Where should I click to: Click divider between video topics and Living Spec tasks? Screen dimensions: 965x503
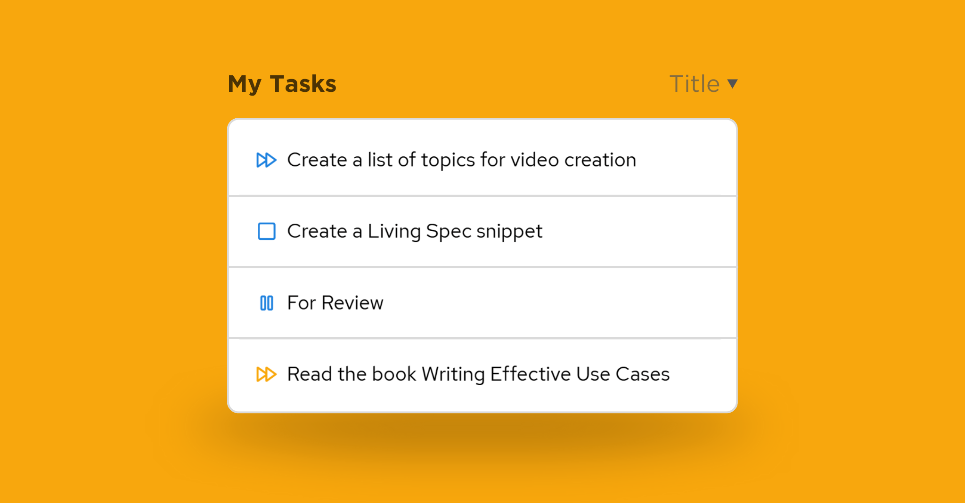(482, 196)
